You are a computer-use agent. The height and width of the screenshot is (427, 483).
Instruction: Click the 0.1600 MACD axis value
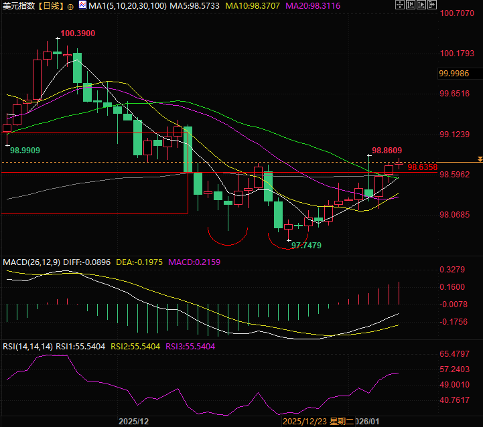[452, 287]
